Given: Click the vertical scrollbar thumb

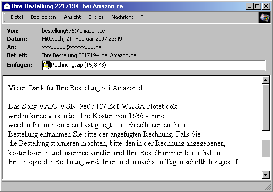Looking at the screenshot, I should (266, 107).
